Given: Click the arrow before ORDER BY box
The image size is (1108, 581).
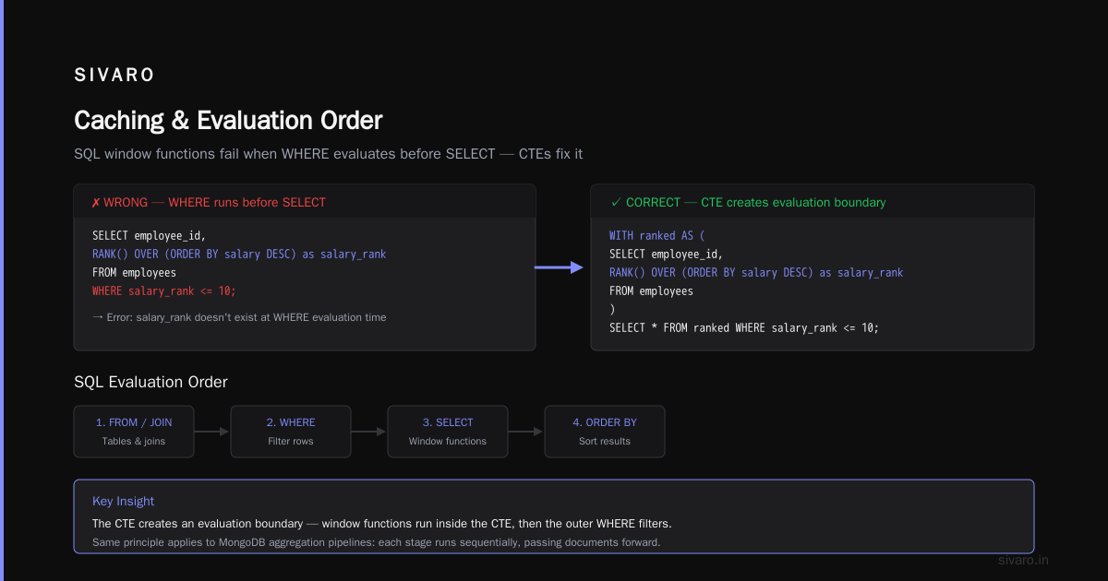Looking at the screenshot, I should [525, 432].
